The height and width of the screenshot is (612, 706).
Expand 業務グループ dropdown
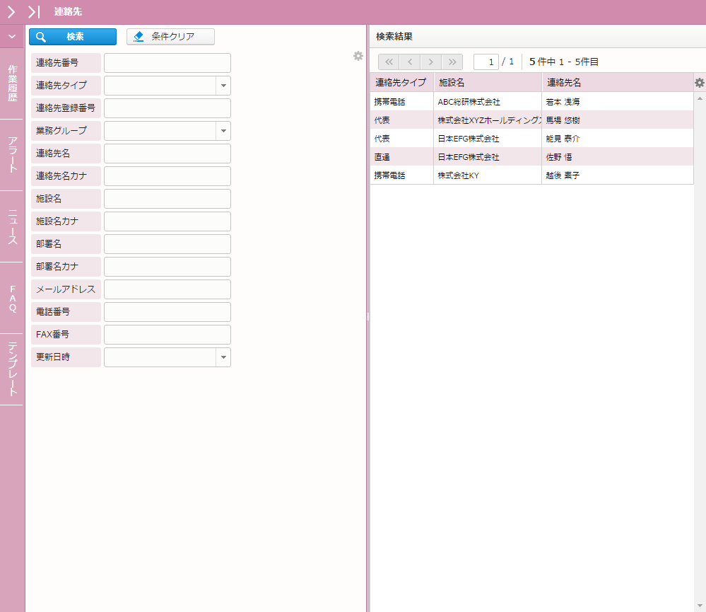[223, 131]
